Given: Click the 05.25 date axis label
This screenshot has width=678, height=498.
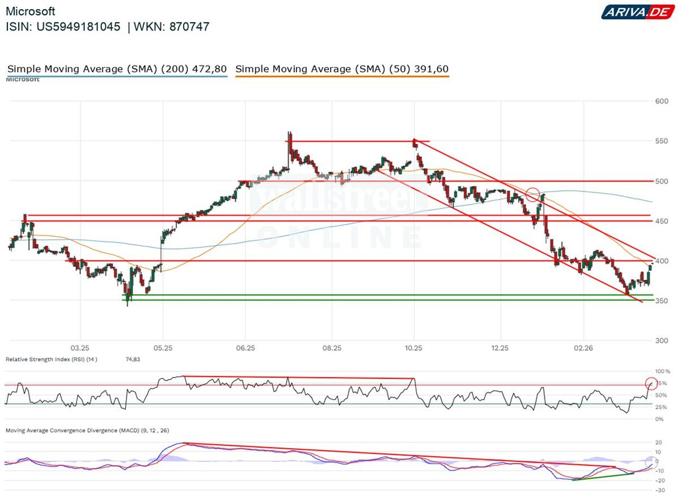Looking at the screenshot, I should (162, 347).
